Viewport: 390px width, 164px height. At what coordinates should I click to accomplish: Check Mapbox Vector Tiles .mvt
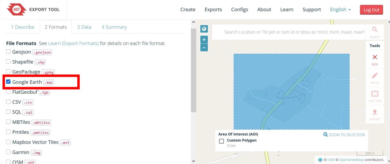(8, 142)
